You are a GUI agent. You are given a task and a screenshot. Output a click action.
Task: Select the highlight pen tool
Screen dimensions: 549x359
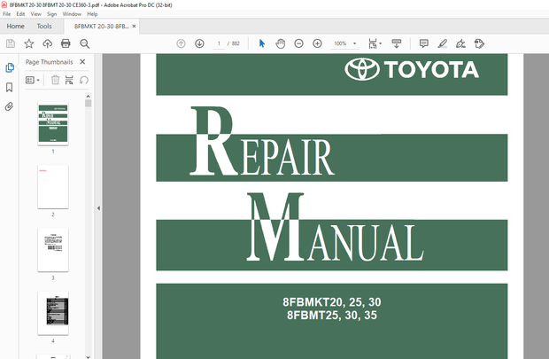[442, 43]
